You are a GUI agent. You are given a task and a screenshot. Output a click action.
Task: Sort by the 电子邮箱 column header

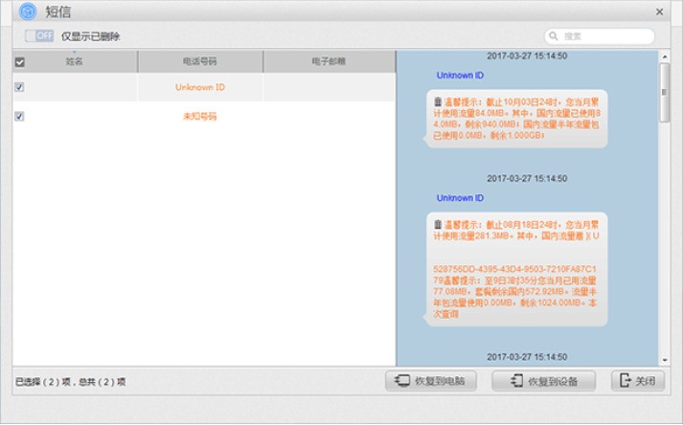[x=329, y=61]
